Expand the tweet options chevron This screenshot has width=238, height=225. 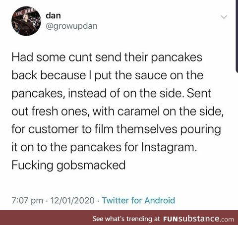[x=224, y=17]
